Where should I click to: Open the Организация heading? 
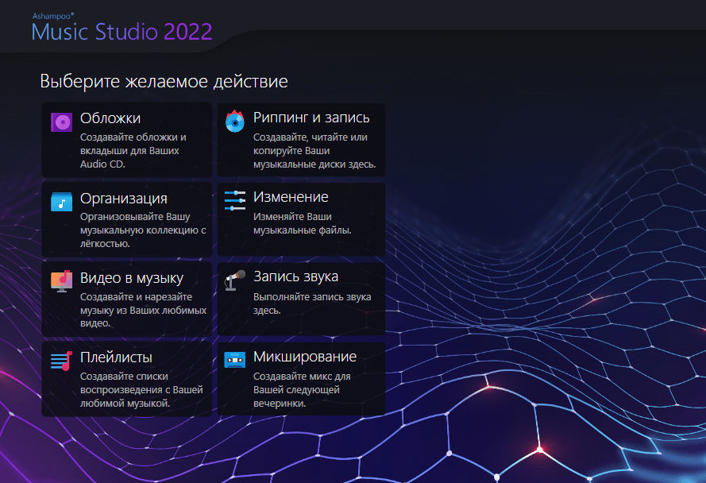click(124, 199)
